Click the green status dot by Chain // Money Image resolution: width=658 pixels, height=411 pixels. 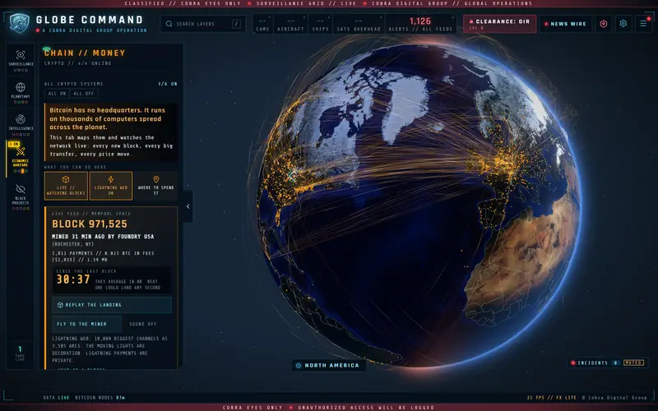[46, 49]
